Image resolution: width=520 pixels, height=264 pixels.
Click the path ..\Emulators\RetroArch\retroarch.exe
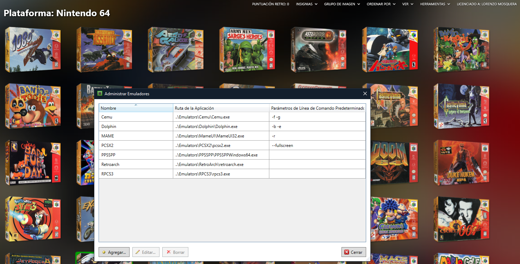click(209, 165)
